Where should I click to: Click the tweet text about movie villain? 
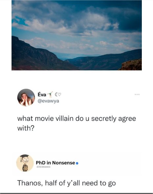[77, 123]
